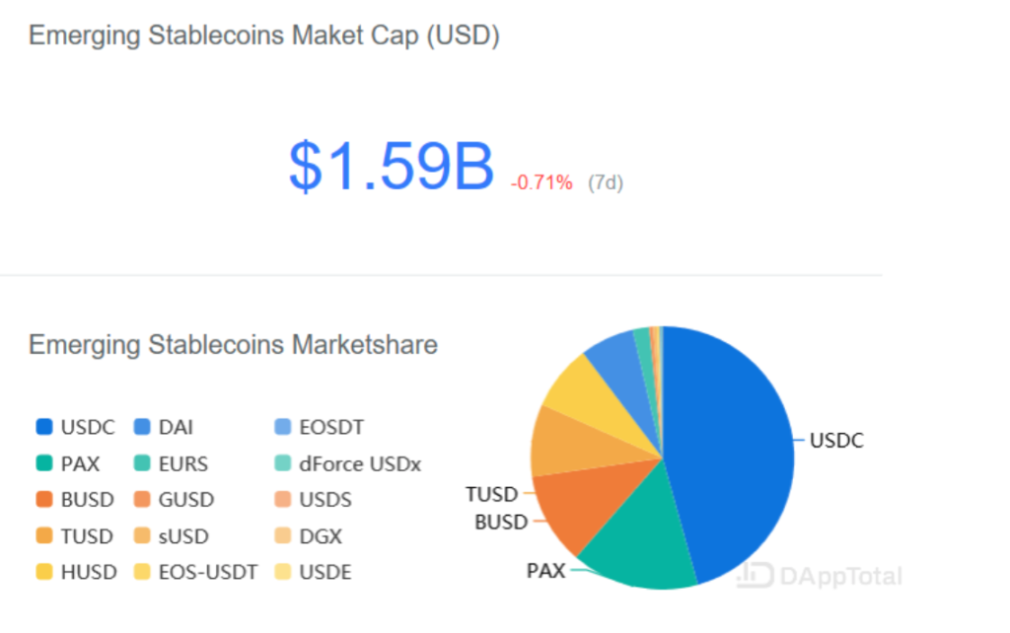
Task: Select dForce USDx in the legend
Action: click(348, 463)
